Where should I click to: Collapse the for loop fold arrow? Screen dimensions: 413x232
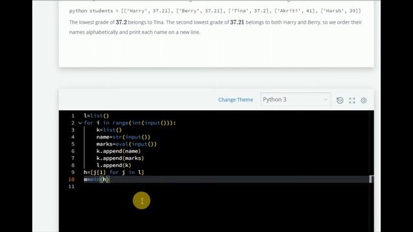[x=80, y=123]
